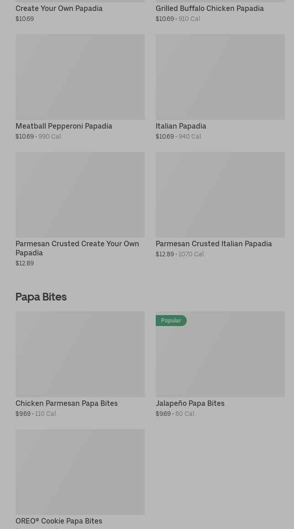This screenshot has height=529, width=294.
Task: Choose the Italian Papadia title
Action: pyautogui.click(x=181, y=126)
